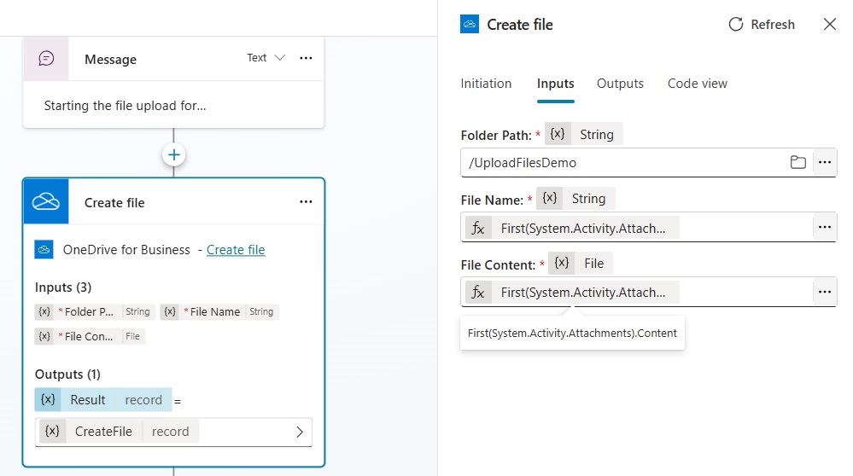Switch to the Initiation tab
Viewport: 853px width, 476px height.
tap(486, 84)
